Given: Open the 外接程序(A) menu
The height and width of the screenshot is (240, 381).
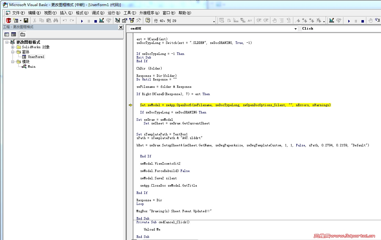Looking at the screenshot, I should coord(149,13).
